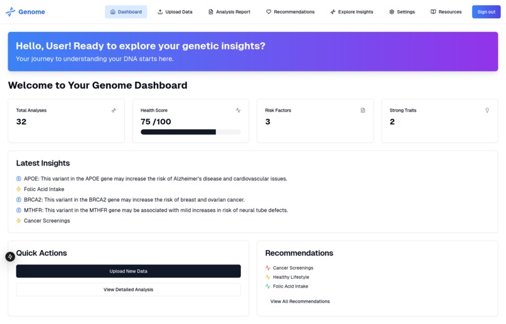The image size is (506, 324).
Task: Click the Upload New Data button
Action: click(x=129, y=271)
